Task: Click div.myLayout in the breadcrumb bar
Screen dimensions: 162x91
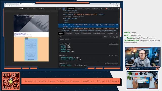Action: point(66,31)
